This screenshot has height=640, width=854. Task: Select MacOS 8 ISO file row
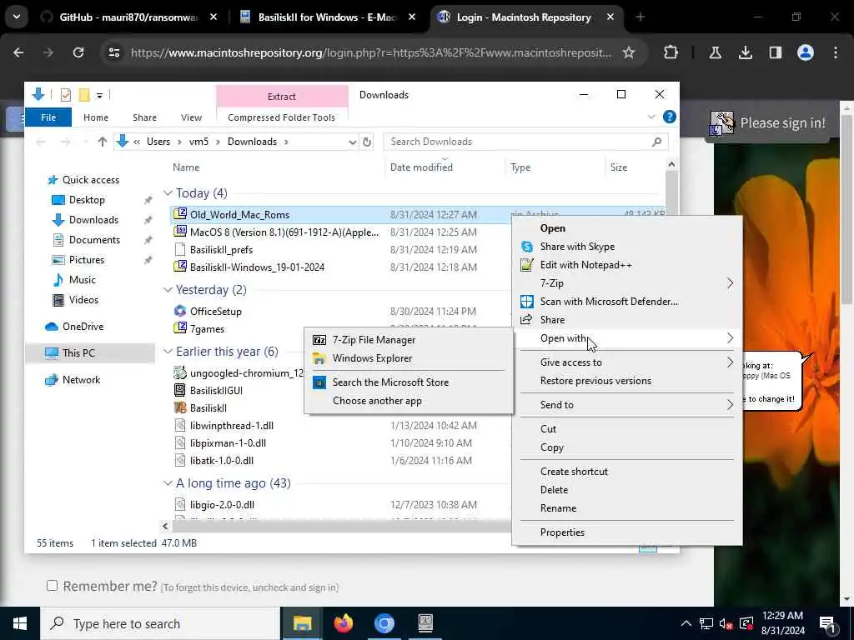(284, 232)
